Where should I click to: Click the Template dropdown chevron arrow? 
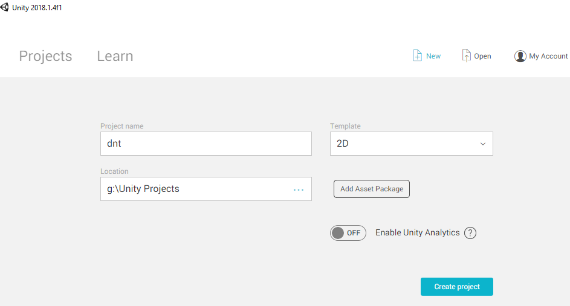(483, 144)
